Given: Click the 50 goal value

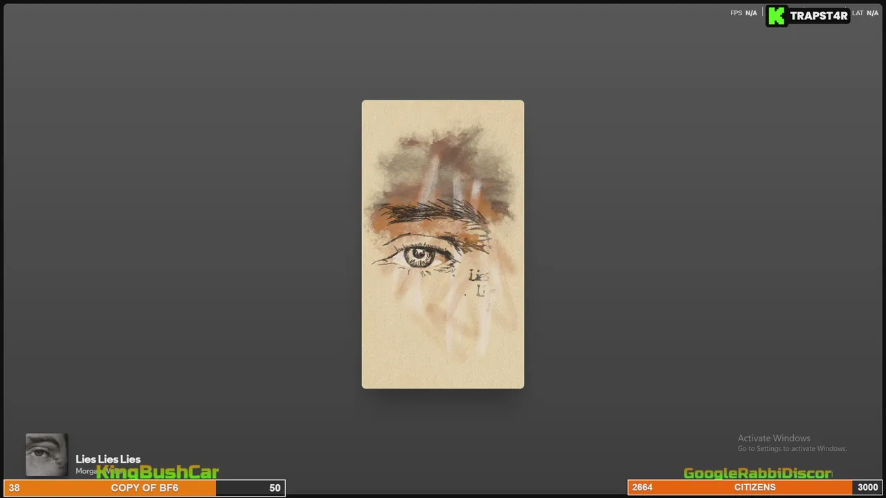Looking at the screenshot, I should 275,488.
